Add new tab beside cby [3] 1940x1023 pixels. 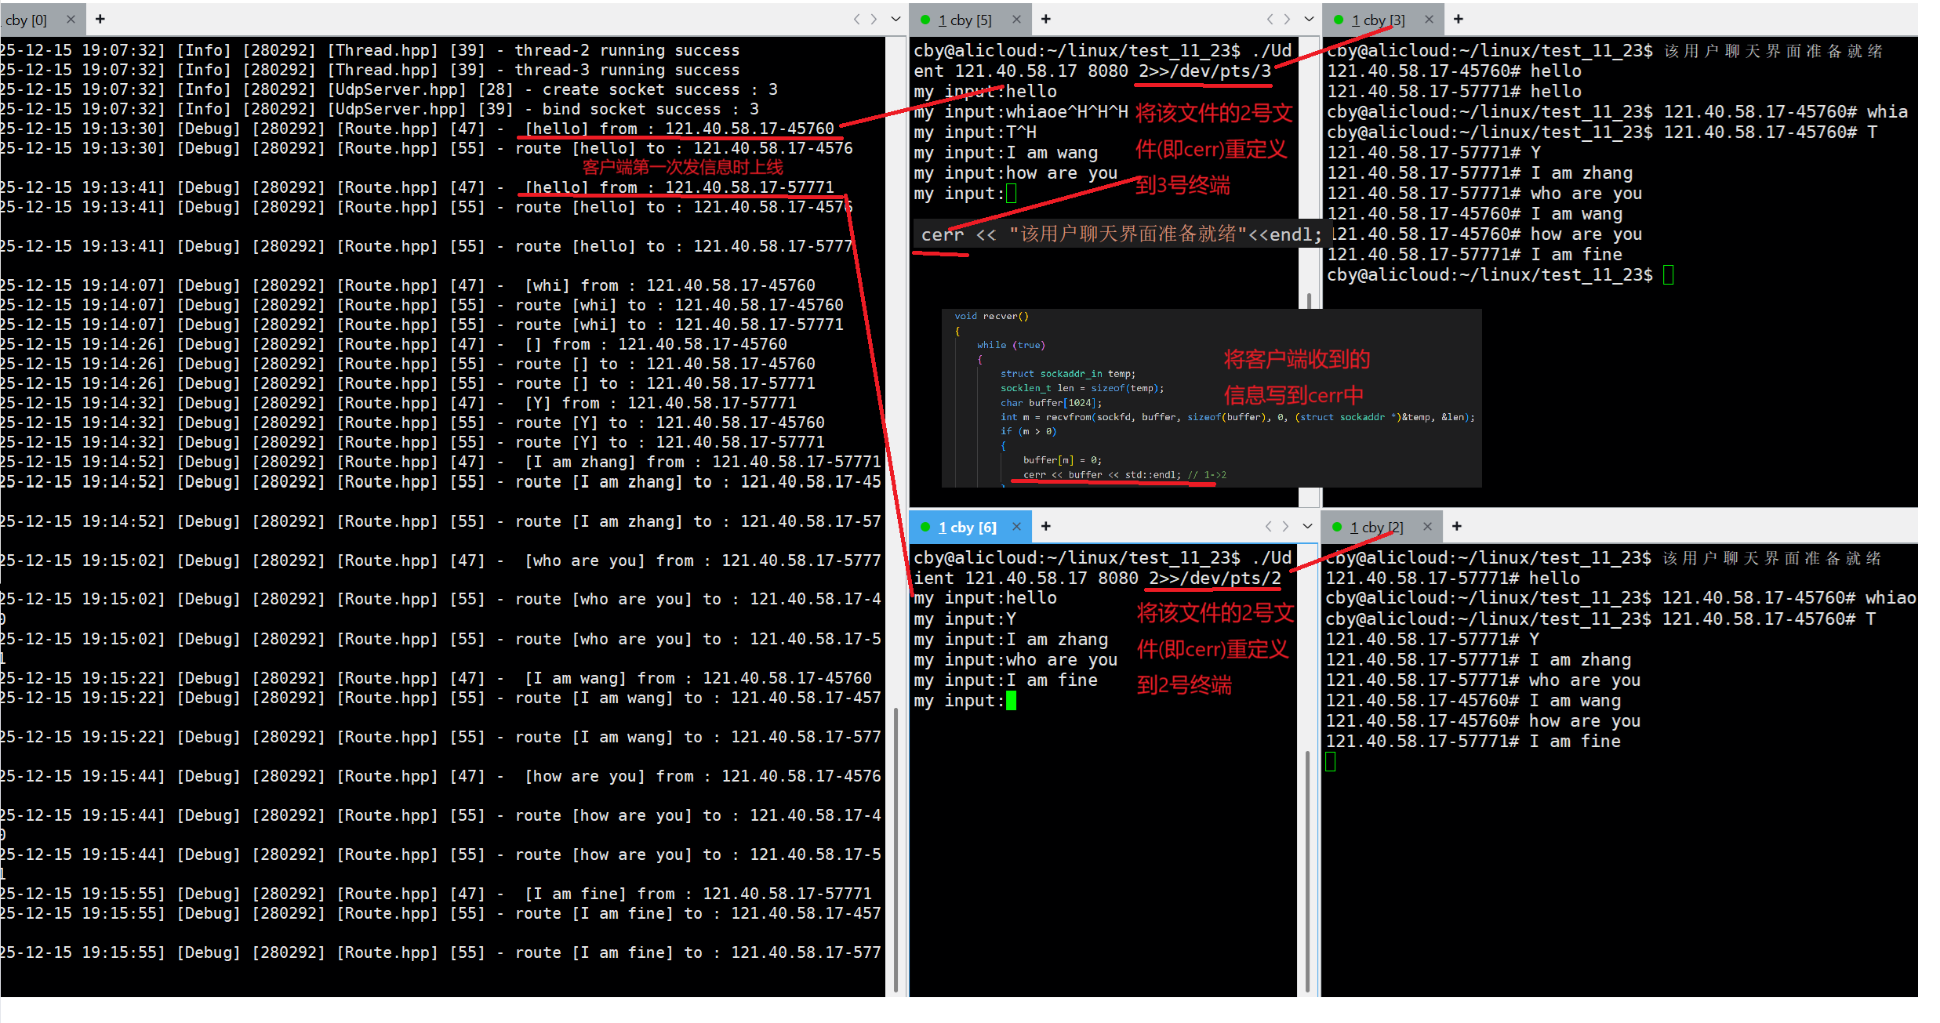(1459, 19)
